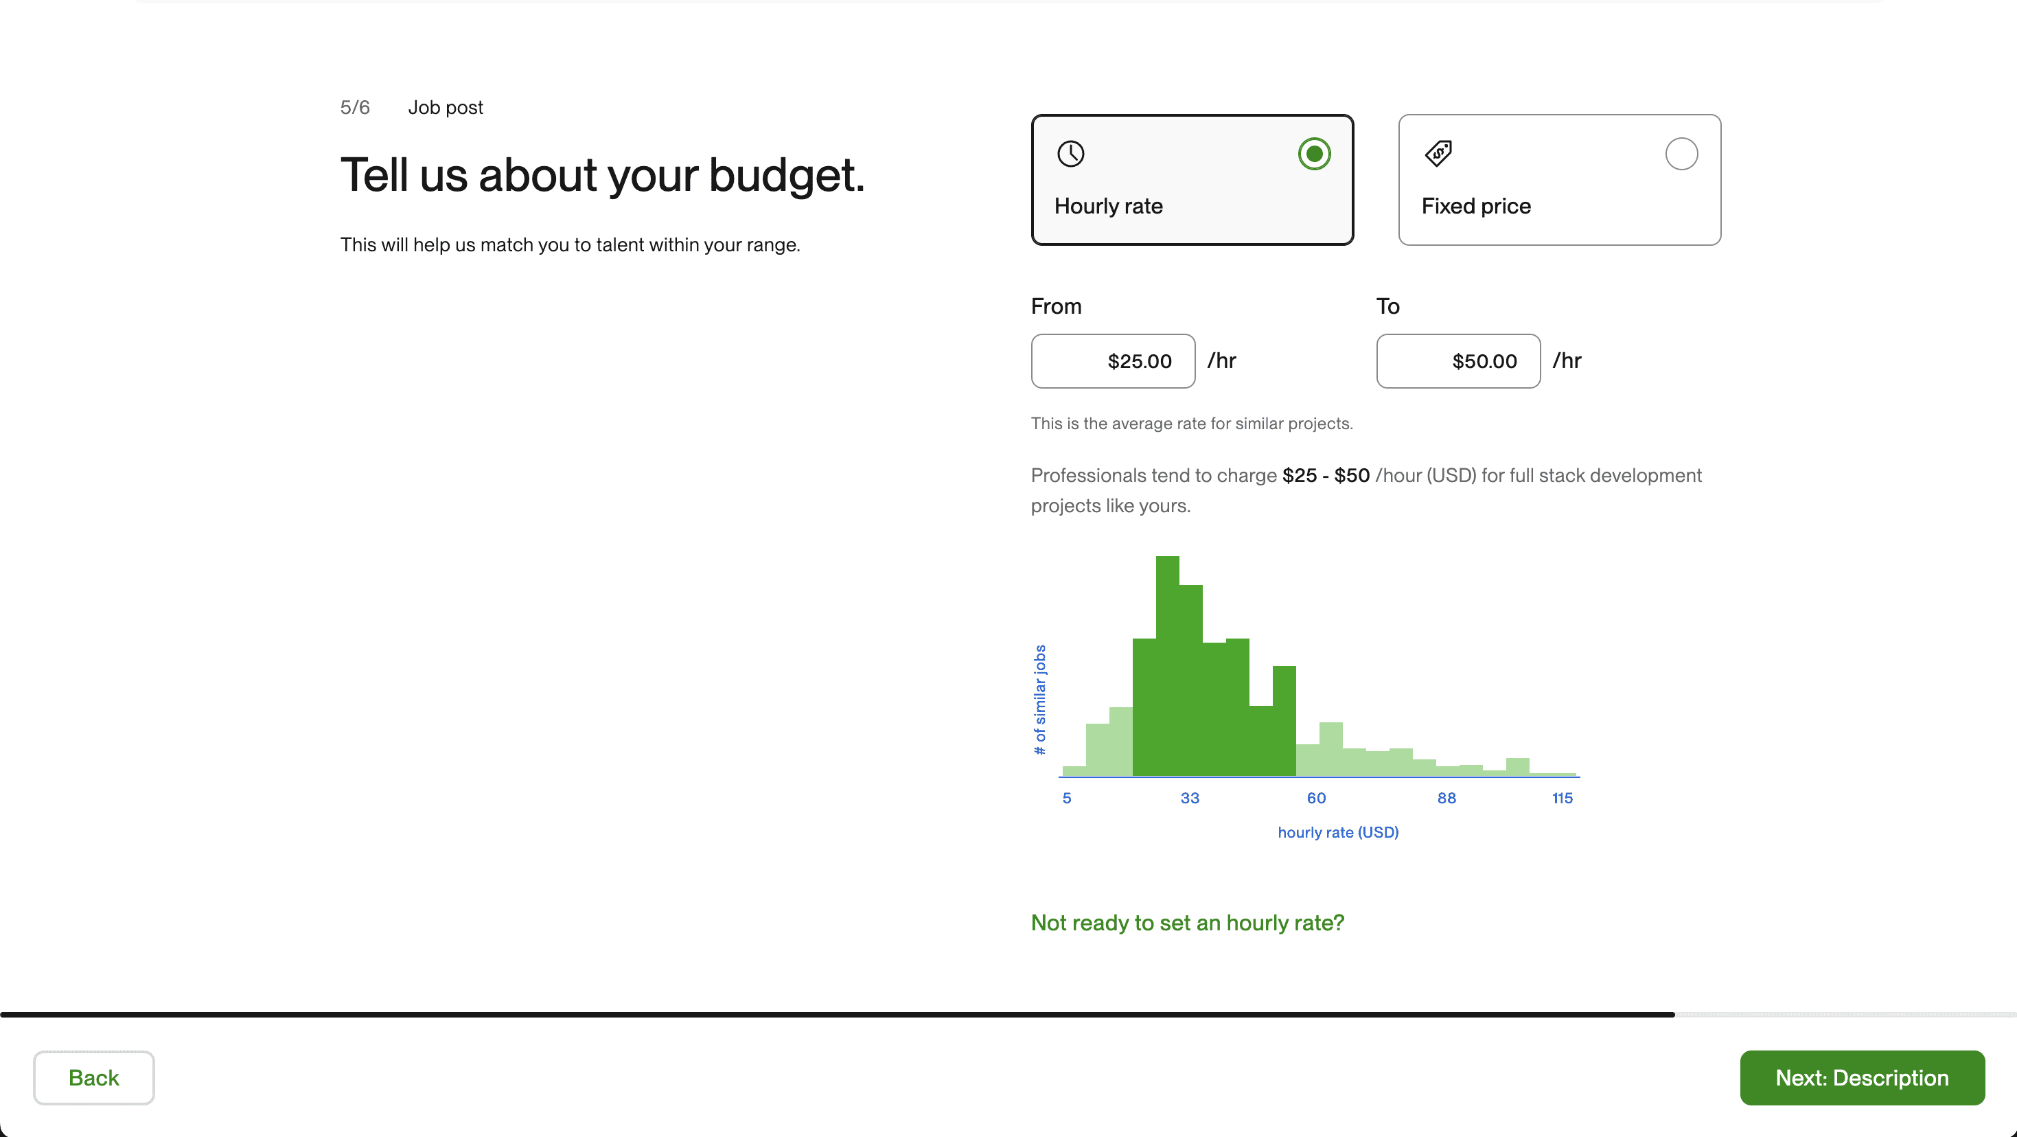Click the From hourly rate input field
The height and width of the screenshot is (1137, 2017).
1113,361
